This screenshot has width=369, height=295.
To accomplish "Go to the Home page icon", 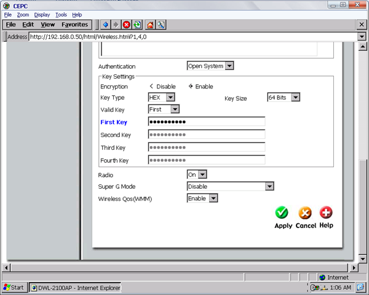I will click(x=151, y=25).
